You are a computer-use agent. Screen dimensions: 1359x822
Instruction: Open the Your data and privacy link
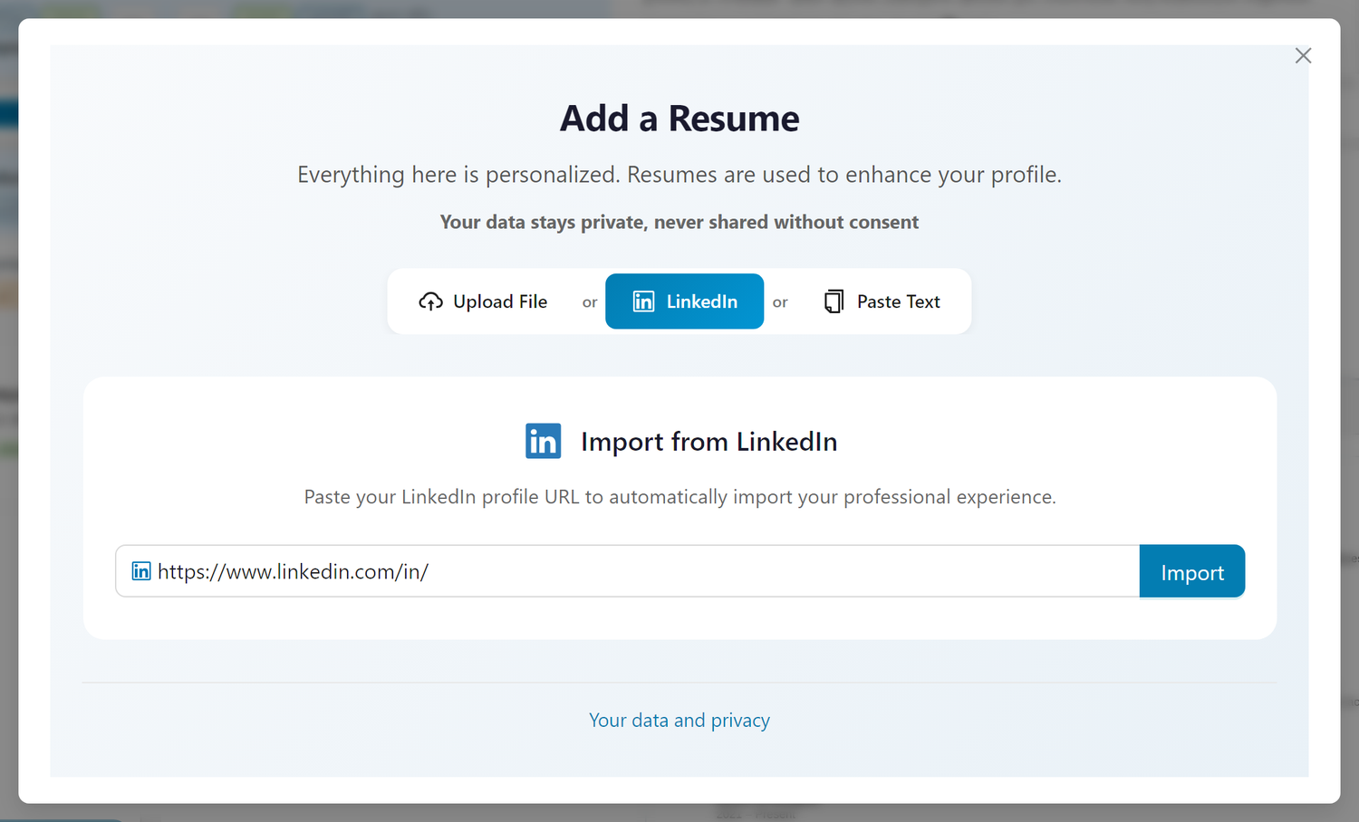[x=679, y=721]
